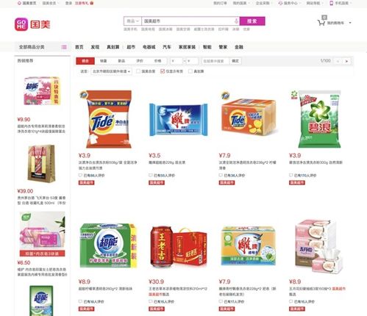
Task: Select the 电器城 navigation tab
Action: [x=149, y=47]
